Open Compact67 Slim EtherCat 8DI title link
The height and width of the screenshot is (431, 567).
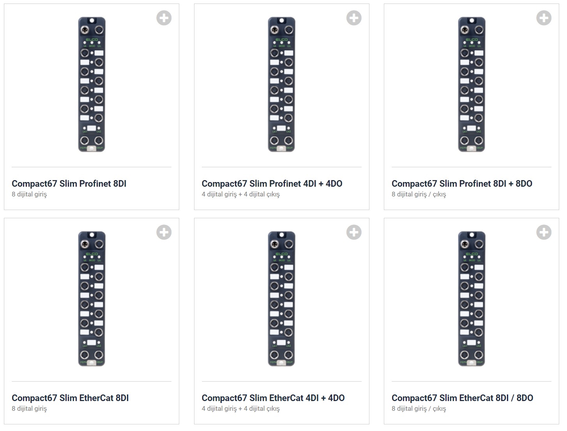(70, 398)
